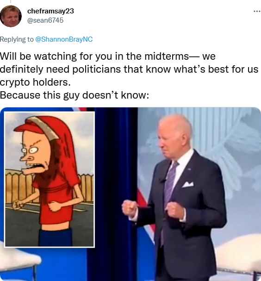The width and height of the screenshot is (261, 281).
Task: Open the tweet's three-dot more menu
Action: (x=257, y=12)
